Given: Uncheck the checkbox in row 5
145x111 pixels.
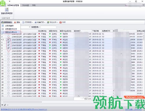Looking at the screenshot, I should pyautogui.click(x=8, y=45).
